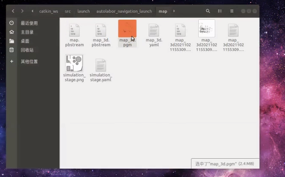This screenshot has height=177, width=285.
Task: Navigate to catkin_ws in path bar
Action: click(48, 11)
